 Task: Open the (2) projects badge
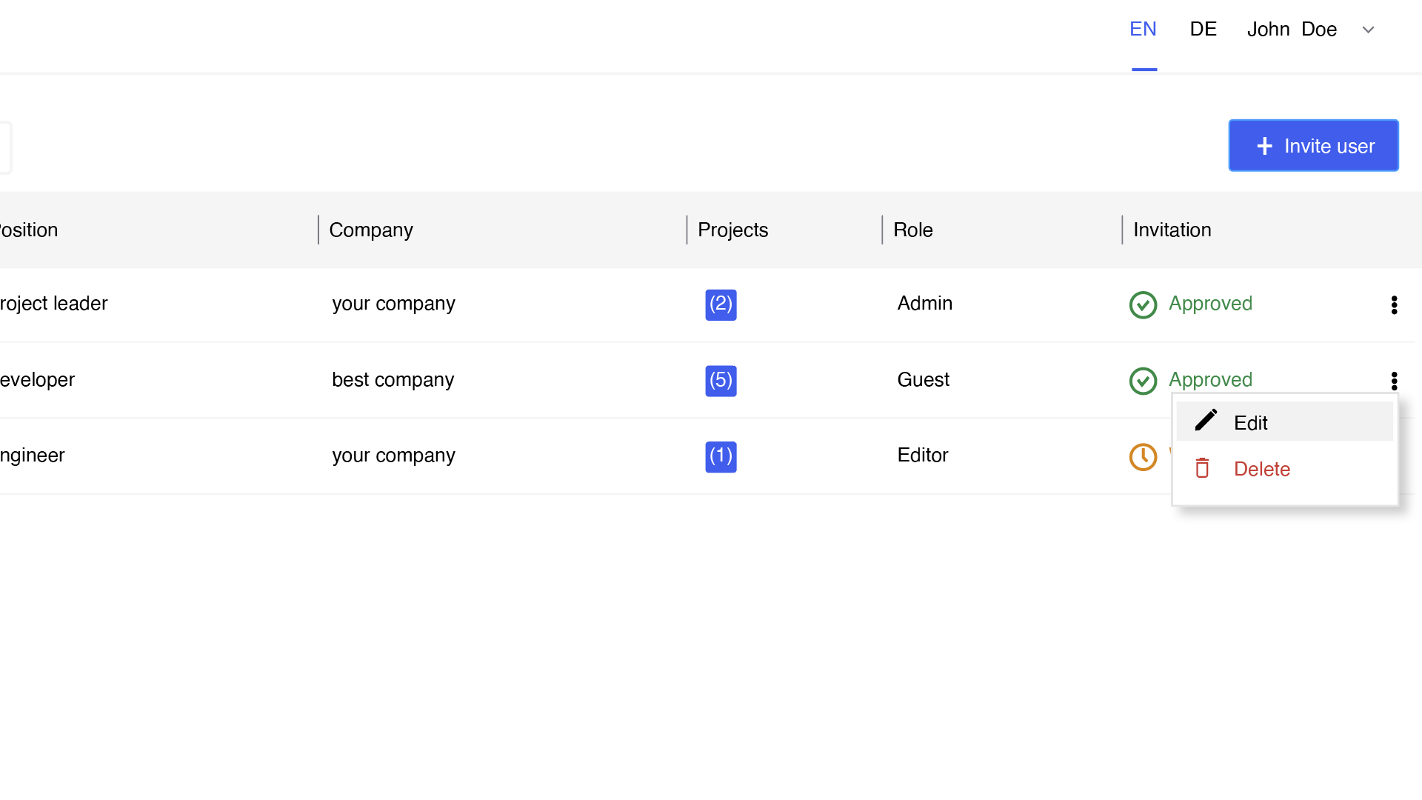point(721,304)
